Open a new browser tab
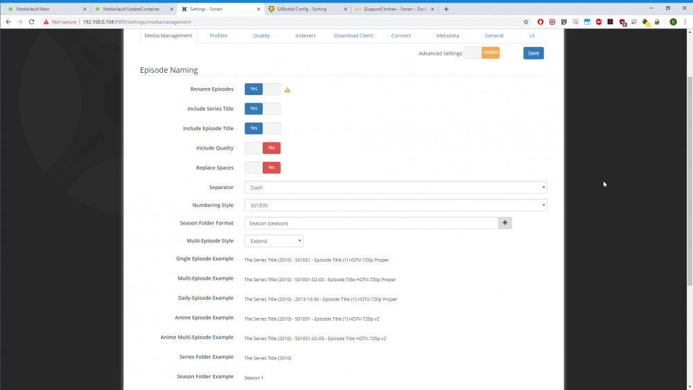Screen dimensions: 693x390 446,9
